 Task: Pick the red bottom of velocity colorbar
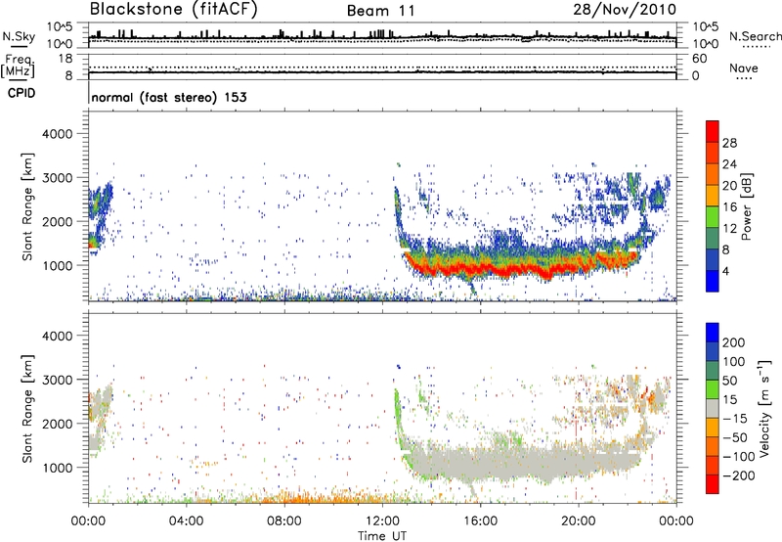[713, 484]
